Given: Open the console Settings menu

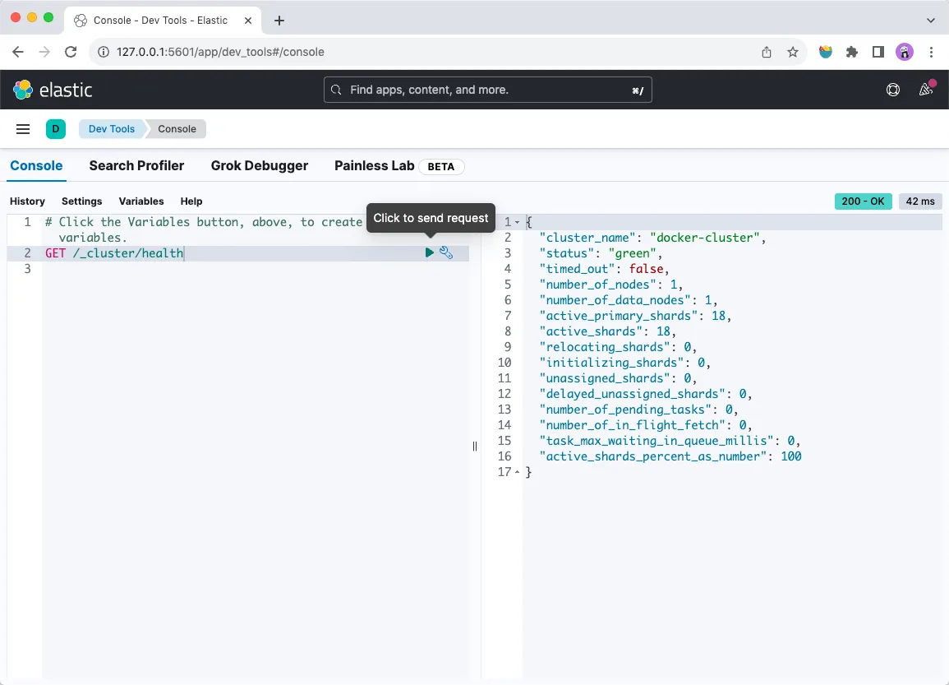Looking at the screenshot, I should pos(81,201).
